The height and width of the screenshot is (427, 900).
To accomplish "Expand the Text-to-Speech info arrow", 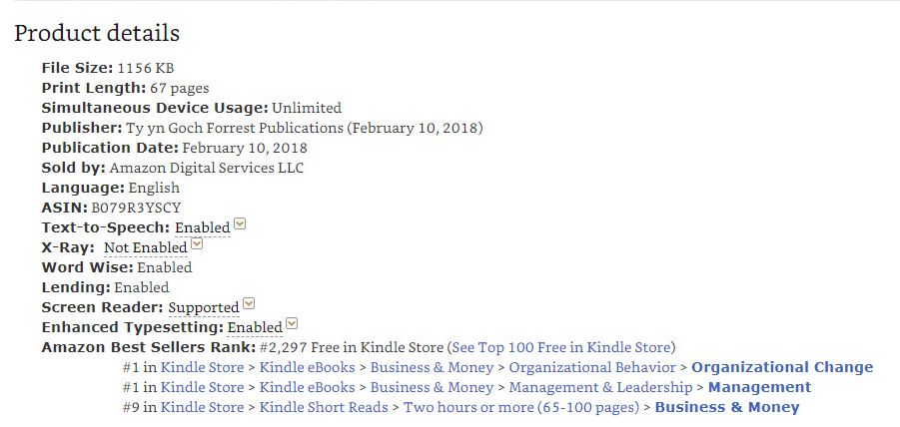I will pyautogui.click(x=240, y=224).
